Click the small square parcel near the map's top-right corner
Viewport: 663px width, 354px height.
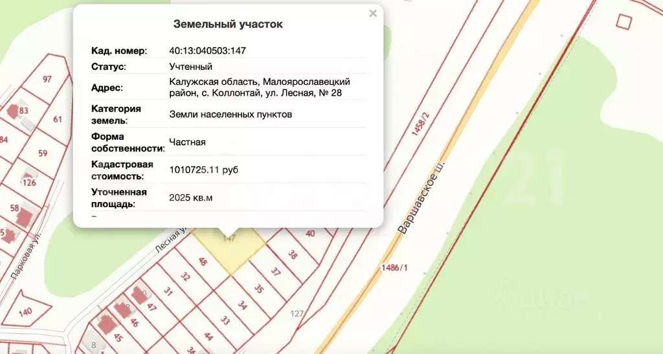point(624,21)
